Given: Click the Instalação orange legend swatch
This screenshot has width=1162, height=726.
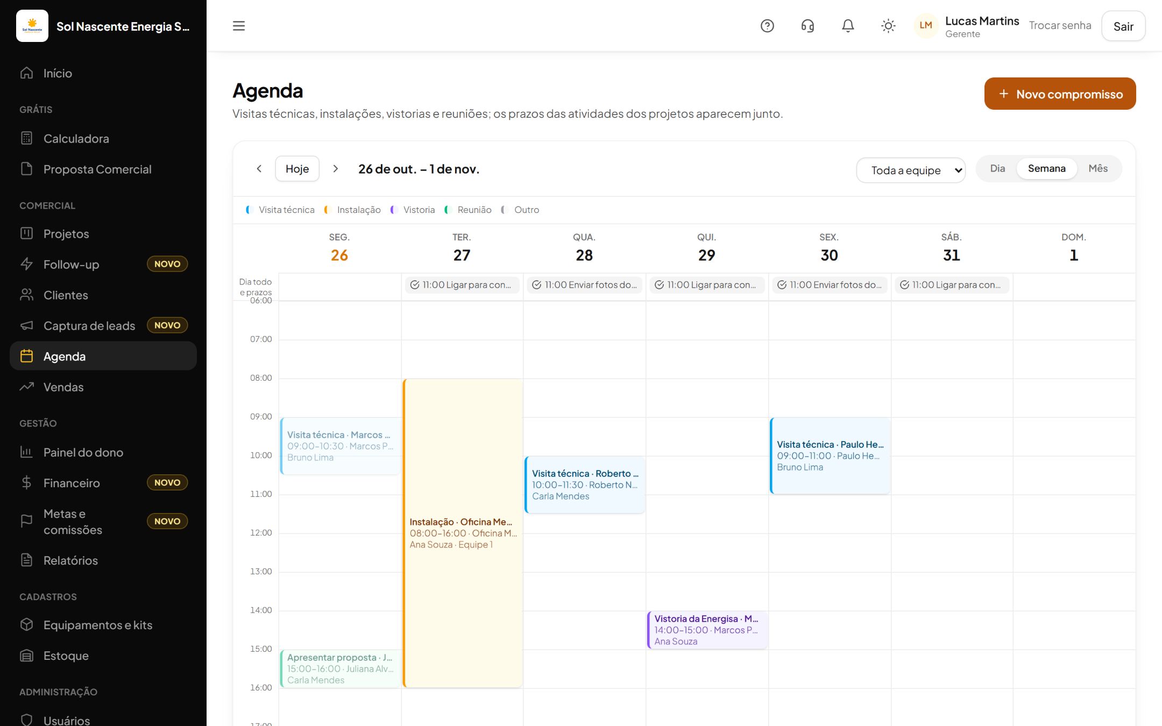Looking at the screenshot, I should (326, 210).
